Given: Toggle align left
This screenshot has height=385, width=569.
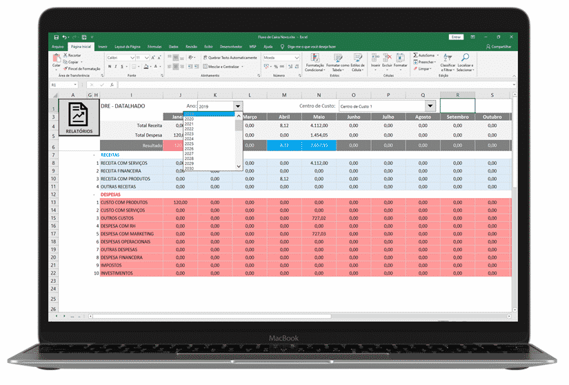Looking at the screenshot, I should 170,66.
